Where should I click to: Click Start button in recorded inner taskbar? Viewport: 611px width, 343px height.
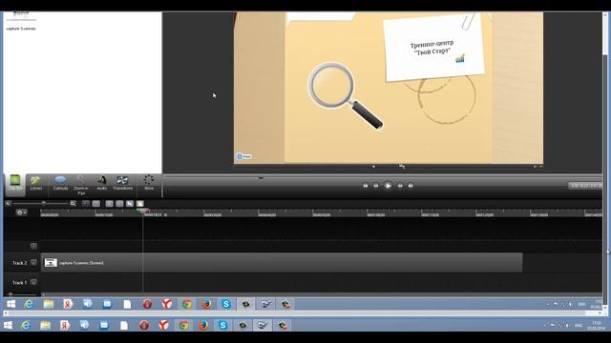point(11,304)
